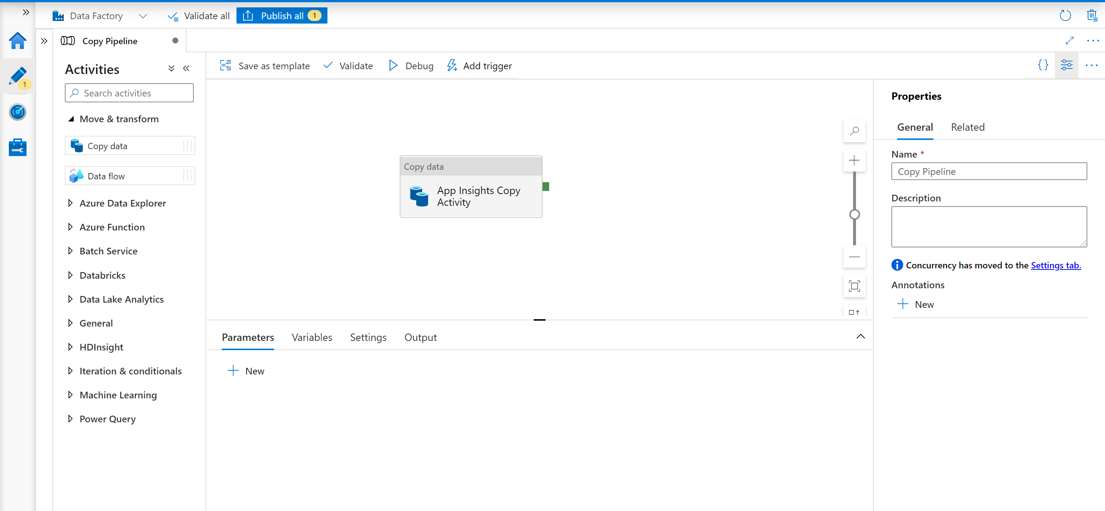
Task: Click the JSON code view braces icon
Action: pos(1043,65)
